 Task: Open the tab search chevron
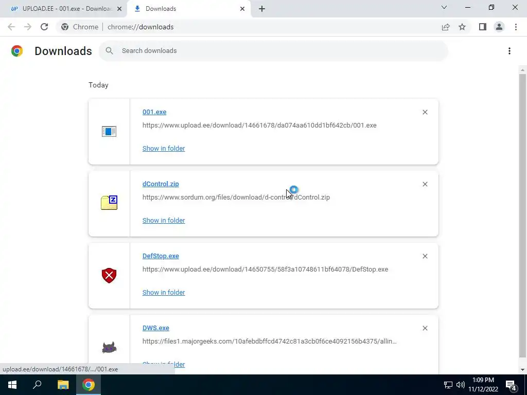point(444,7)
